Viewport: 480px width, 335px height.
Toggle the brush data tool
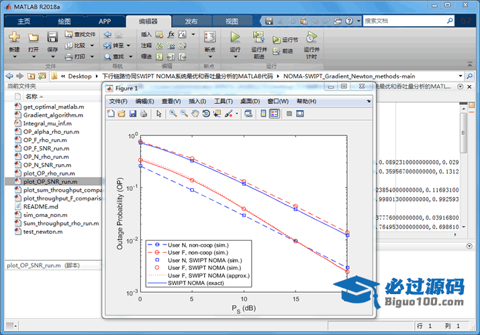pos(228,114)
